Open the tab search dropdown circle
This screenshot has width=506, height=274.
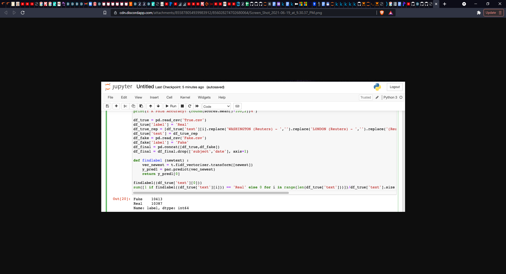[x=464, y=4]
